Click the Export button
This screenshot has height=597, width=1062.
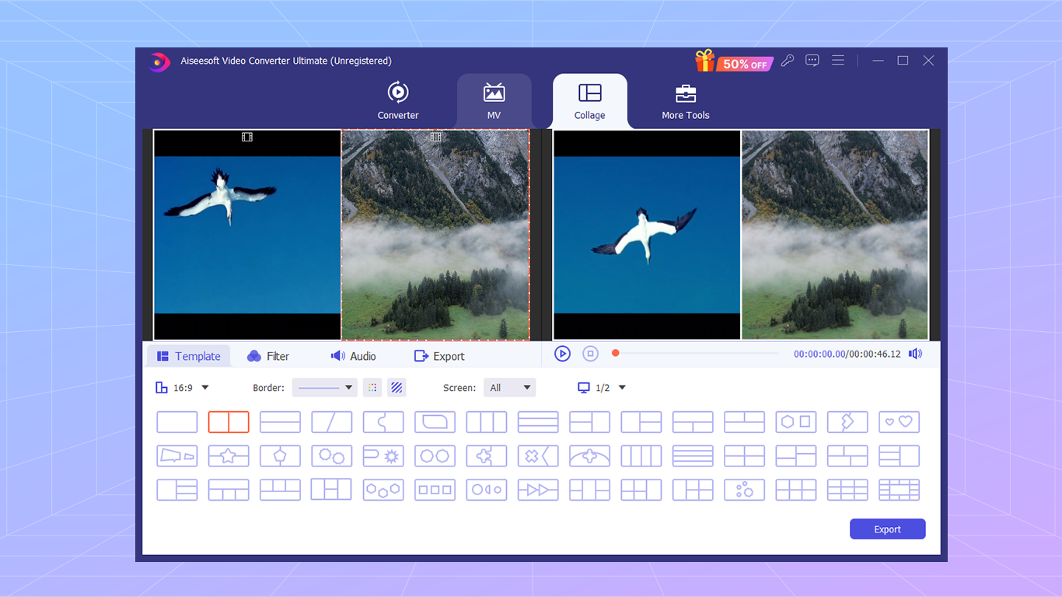[887, 529]
